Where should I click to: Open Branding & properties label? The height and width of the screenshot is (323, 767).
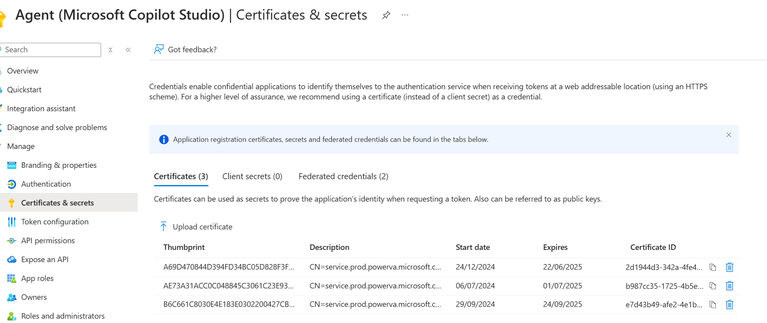click(59, 165)
